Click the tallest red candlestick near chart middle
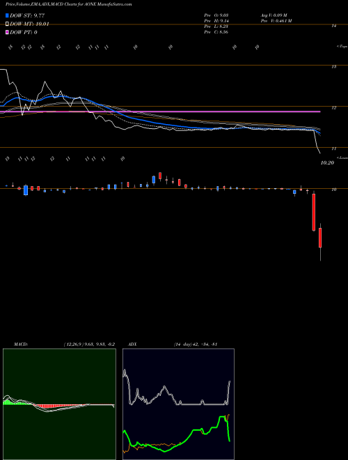348x460 pixels. [160, 176]
